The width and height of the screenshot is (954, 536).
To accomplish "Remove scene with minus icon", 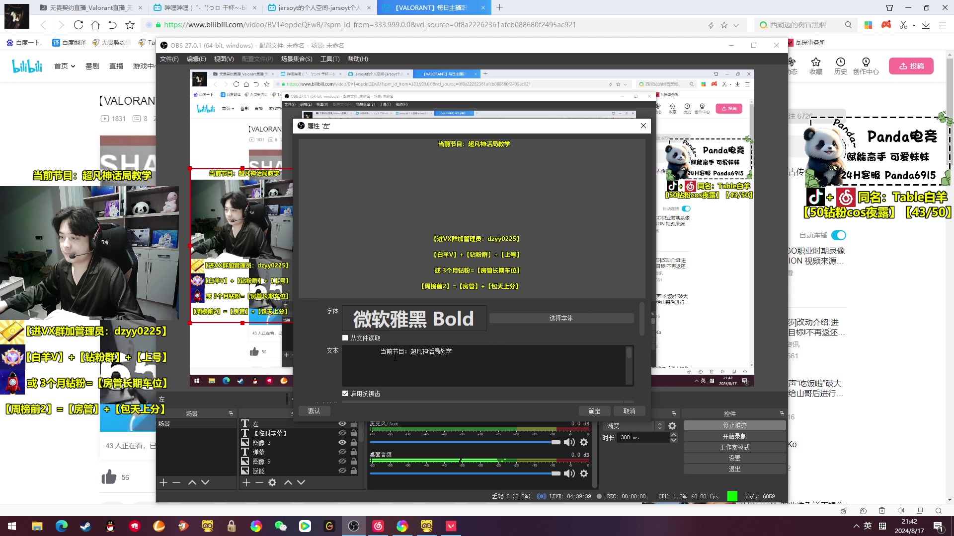I will point(176,482).
